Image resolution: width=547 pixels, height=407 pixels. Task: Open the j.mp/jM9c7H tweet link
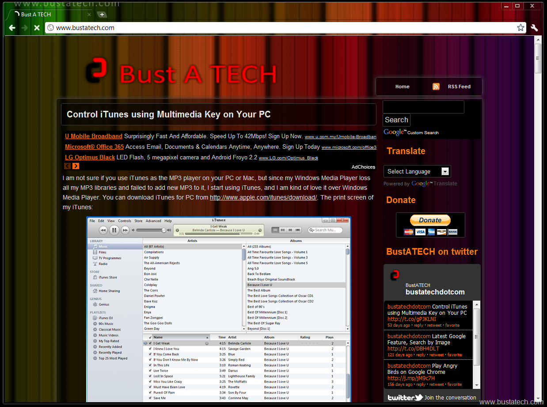coord(411,378)
